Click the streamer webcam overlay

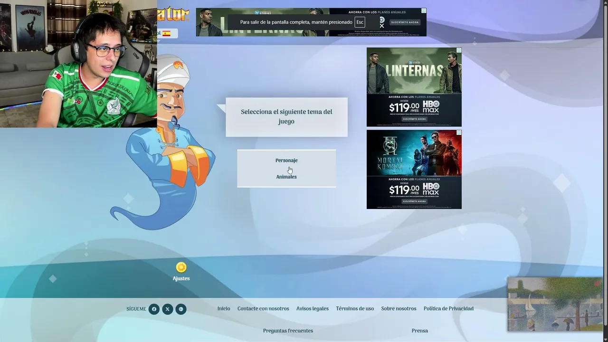click(78, 64)
